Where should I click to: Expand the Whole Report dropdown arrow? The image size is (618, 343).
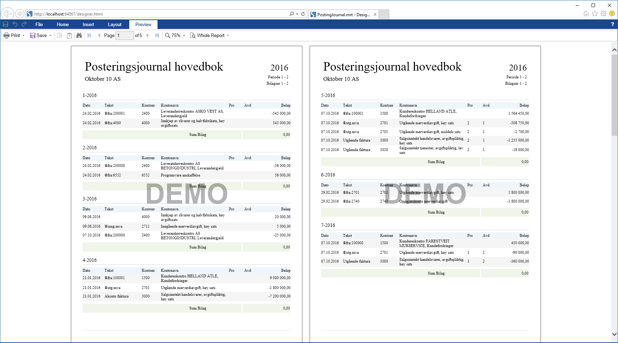pos(228,35)
